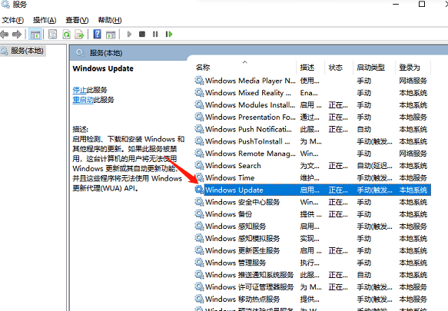The height and width of the screenshot is (311, 448).
Task: Toggle the show/hide console tree icon
Action: click(x=35, y=35)
